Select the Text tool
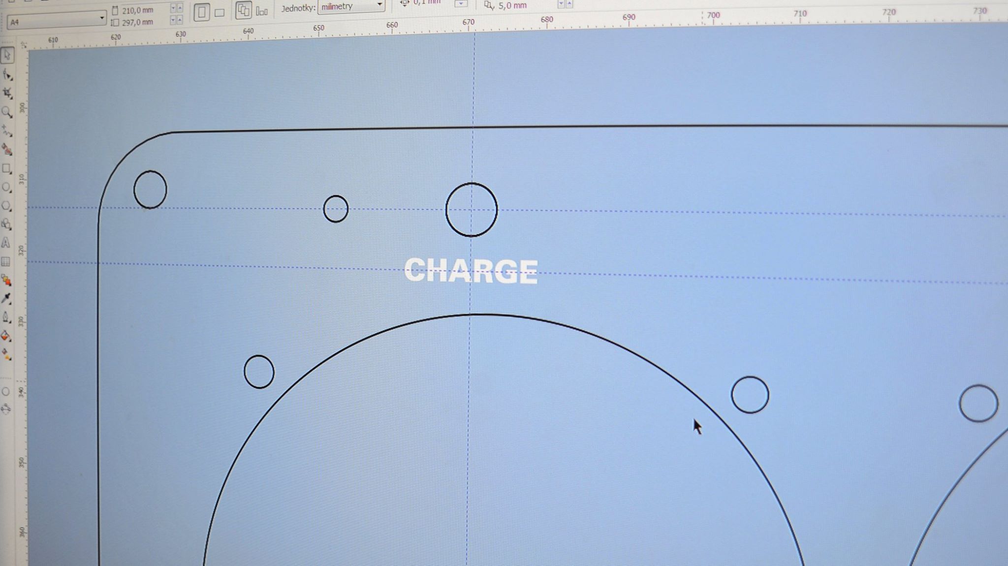The width and height of the screenshot is (1008, 566). (6, 243)
